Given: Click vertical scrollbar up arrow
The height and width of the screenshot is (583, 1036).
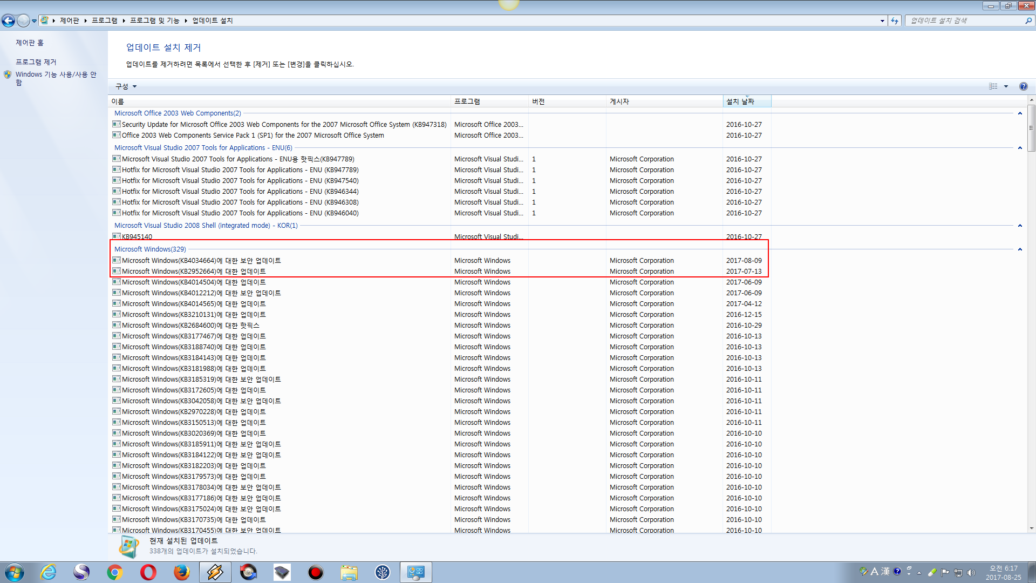Looking at the screenshot, I should tap(1032, 100).
